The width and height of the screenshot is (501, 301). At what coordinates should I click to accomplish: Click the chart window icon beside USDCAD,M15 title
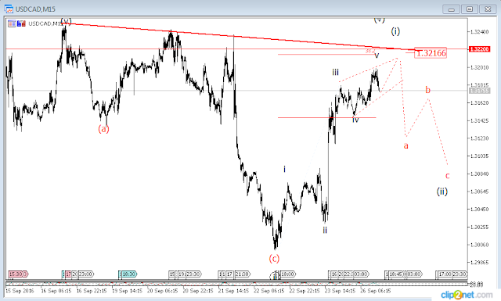[x=9, y=9]
